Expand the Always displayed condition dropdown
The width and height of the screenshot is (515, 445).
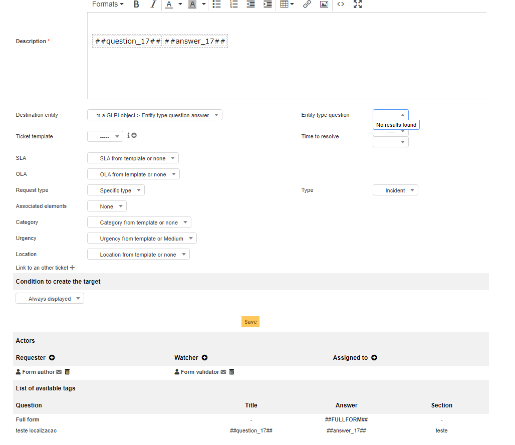coord(49,298)
